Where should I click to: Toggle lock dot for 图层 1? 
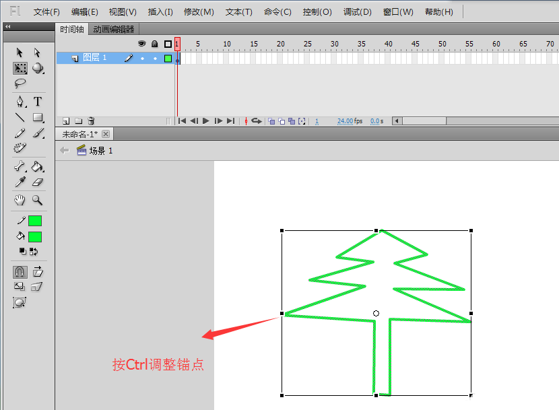pos(155,59)
